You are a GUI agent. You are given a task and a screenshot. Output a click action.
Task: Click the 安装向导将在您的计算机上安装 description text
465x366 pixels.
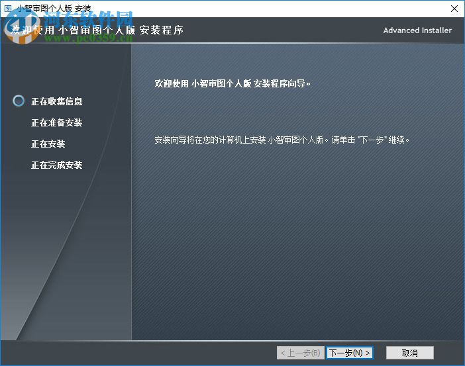(x=282, y=140)
